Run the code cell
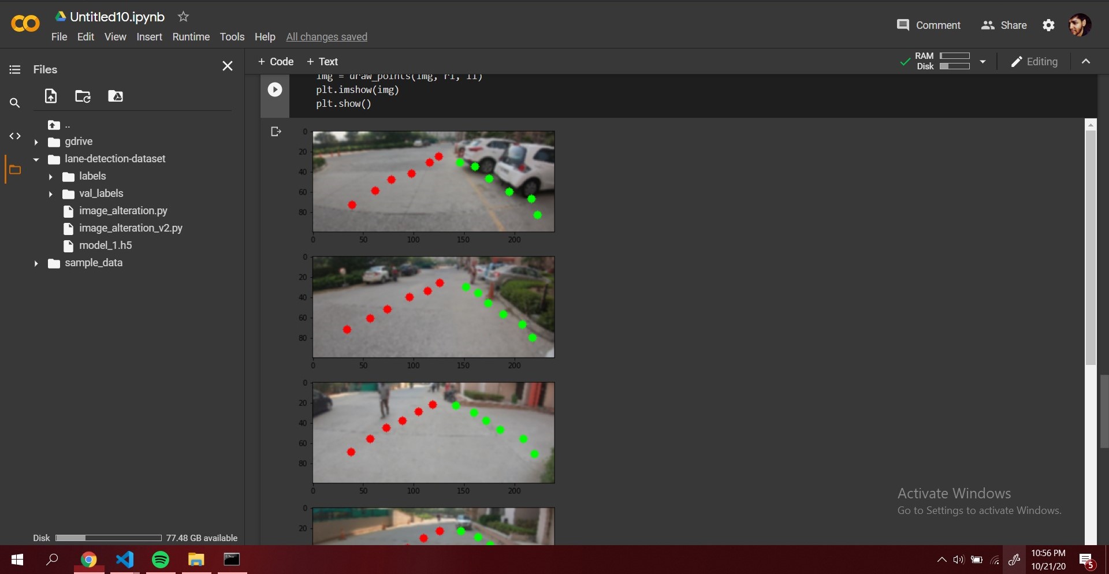Image resolution: width=1109 pixels, height=574 pixels. pyautogui.click(x=275, y=90)
